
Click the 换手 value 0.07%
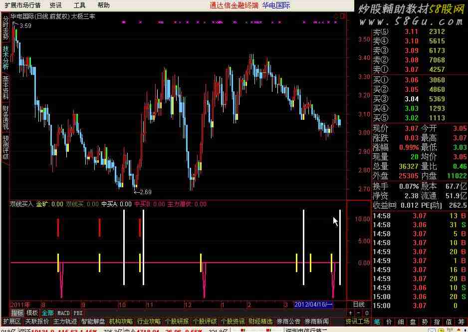(x=409, y=186)
